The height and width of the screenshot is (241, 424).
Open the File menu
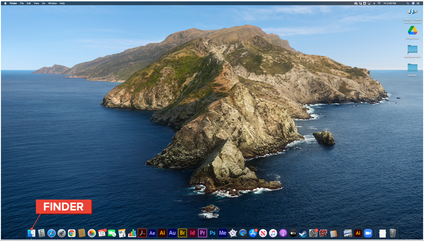[22, 3]
